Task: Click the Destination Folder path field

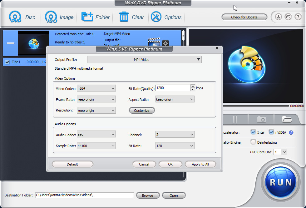Action: [85, 195]
